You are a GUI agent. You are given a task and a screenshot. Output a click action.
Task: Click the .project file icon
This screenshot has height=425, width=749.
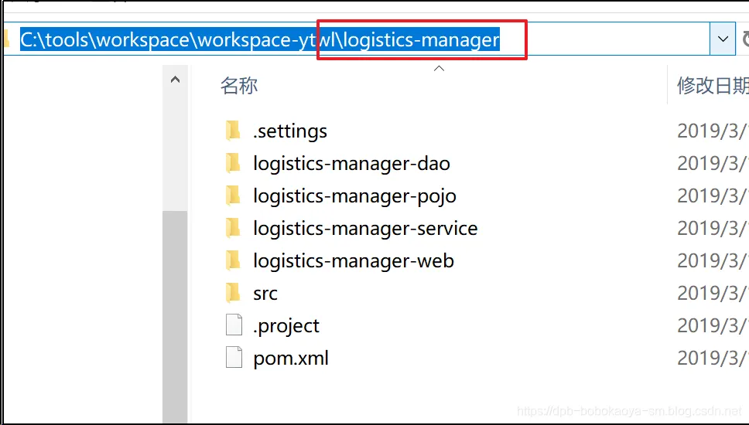(234, 325)
